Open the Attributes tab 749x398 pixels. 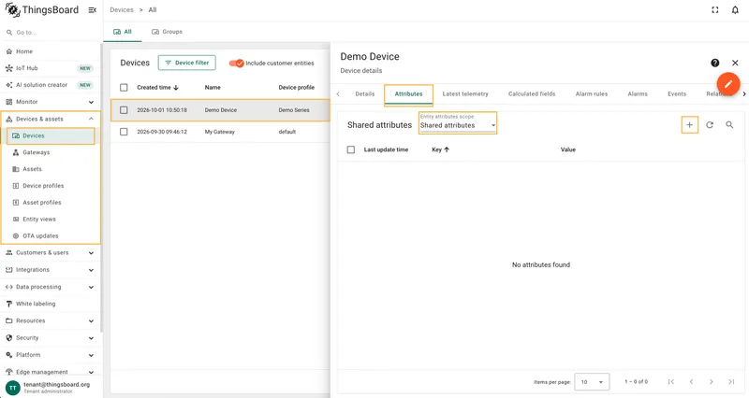(408, 94)
